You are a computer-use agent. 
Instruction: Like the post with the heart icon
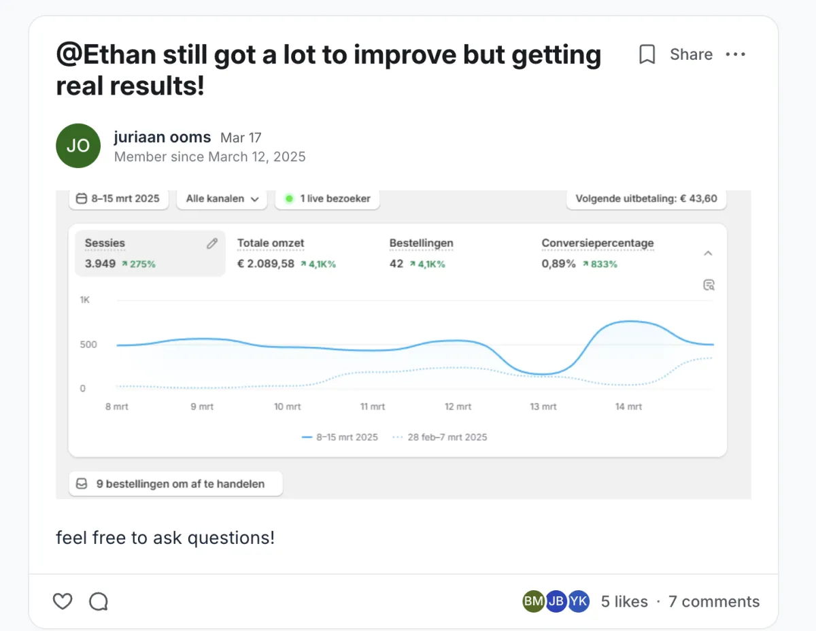[x=63, y=601]
